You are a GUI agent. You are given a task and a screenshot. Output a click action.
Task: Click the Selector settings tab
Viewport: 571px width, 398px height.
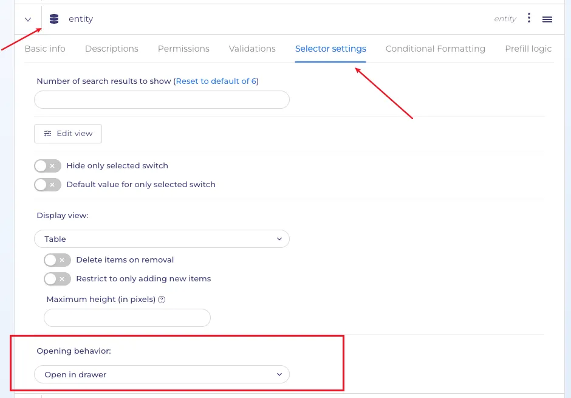tap(330, 49)
